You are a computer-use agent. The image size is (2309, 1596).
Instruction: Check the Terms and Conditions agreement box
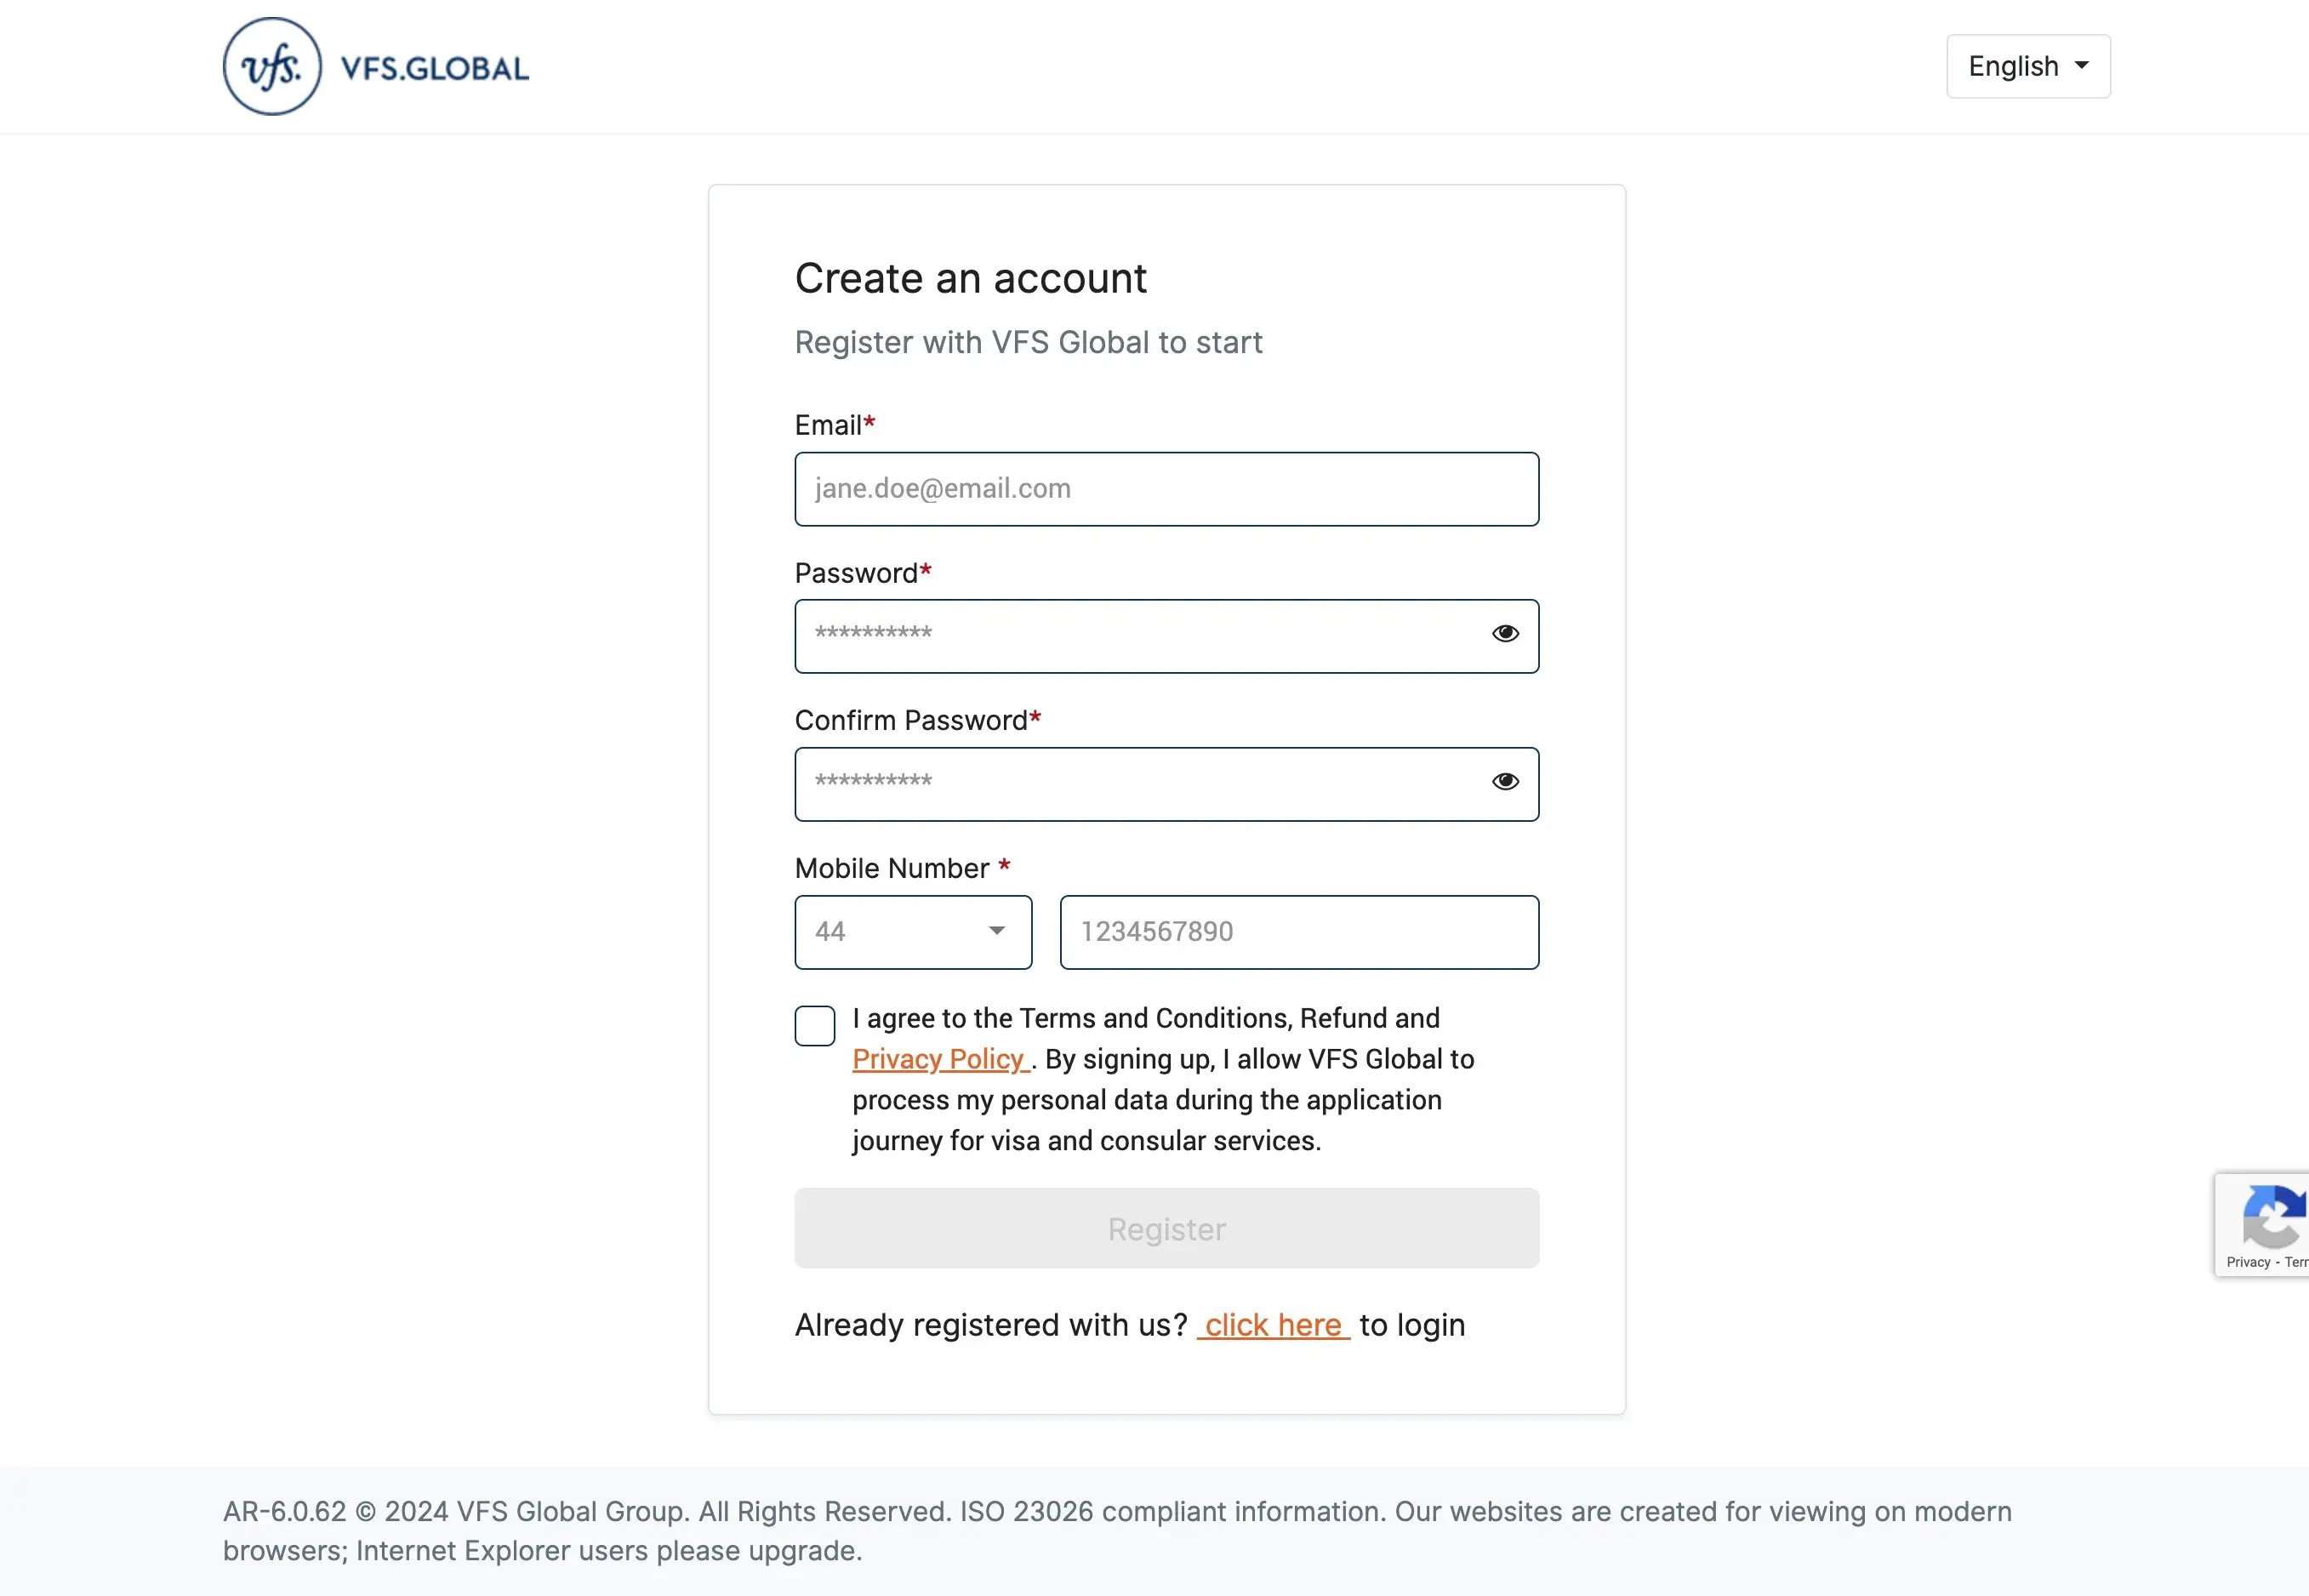coord(814,1025)
